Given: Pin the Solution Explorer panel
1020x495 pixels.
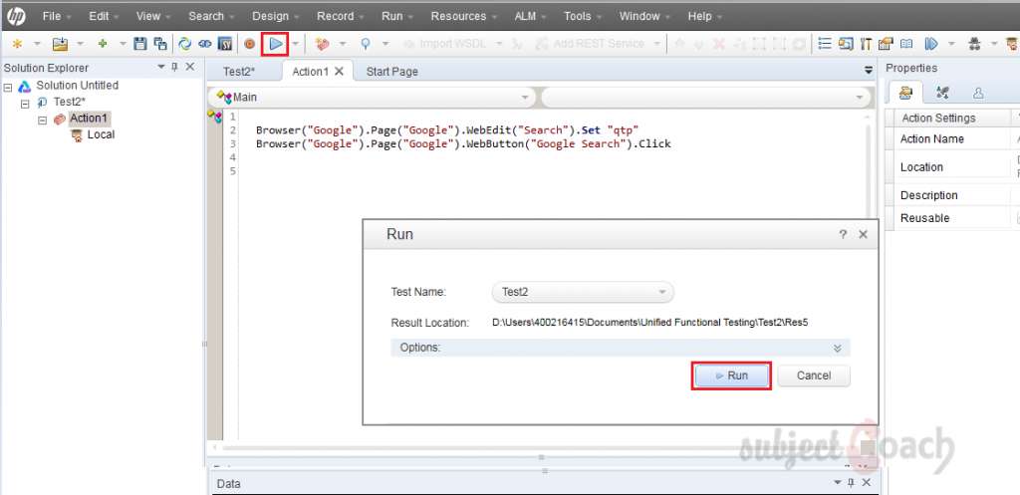Looking at the screenshot, I should pos(175,68).
